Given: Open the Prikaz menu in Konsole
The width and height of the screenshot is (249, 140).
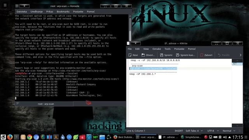Looking at the screenshot, I should pyautogui.click(x=49, y=12).
